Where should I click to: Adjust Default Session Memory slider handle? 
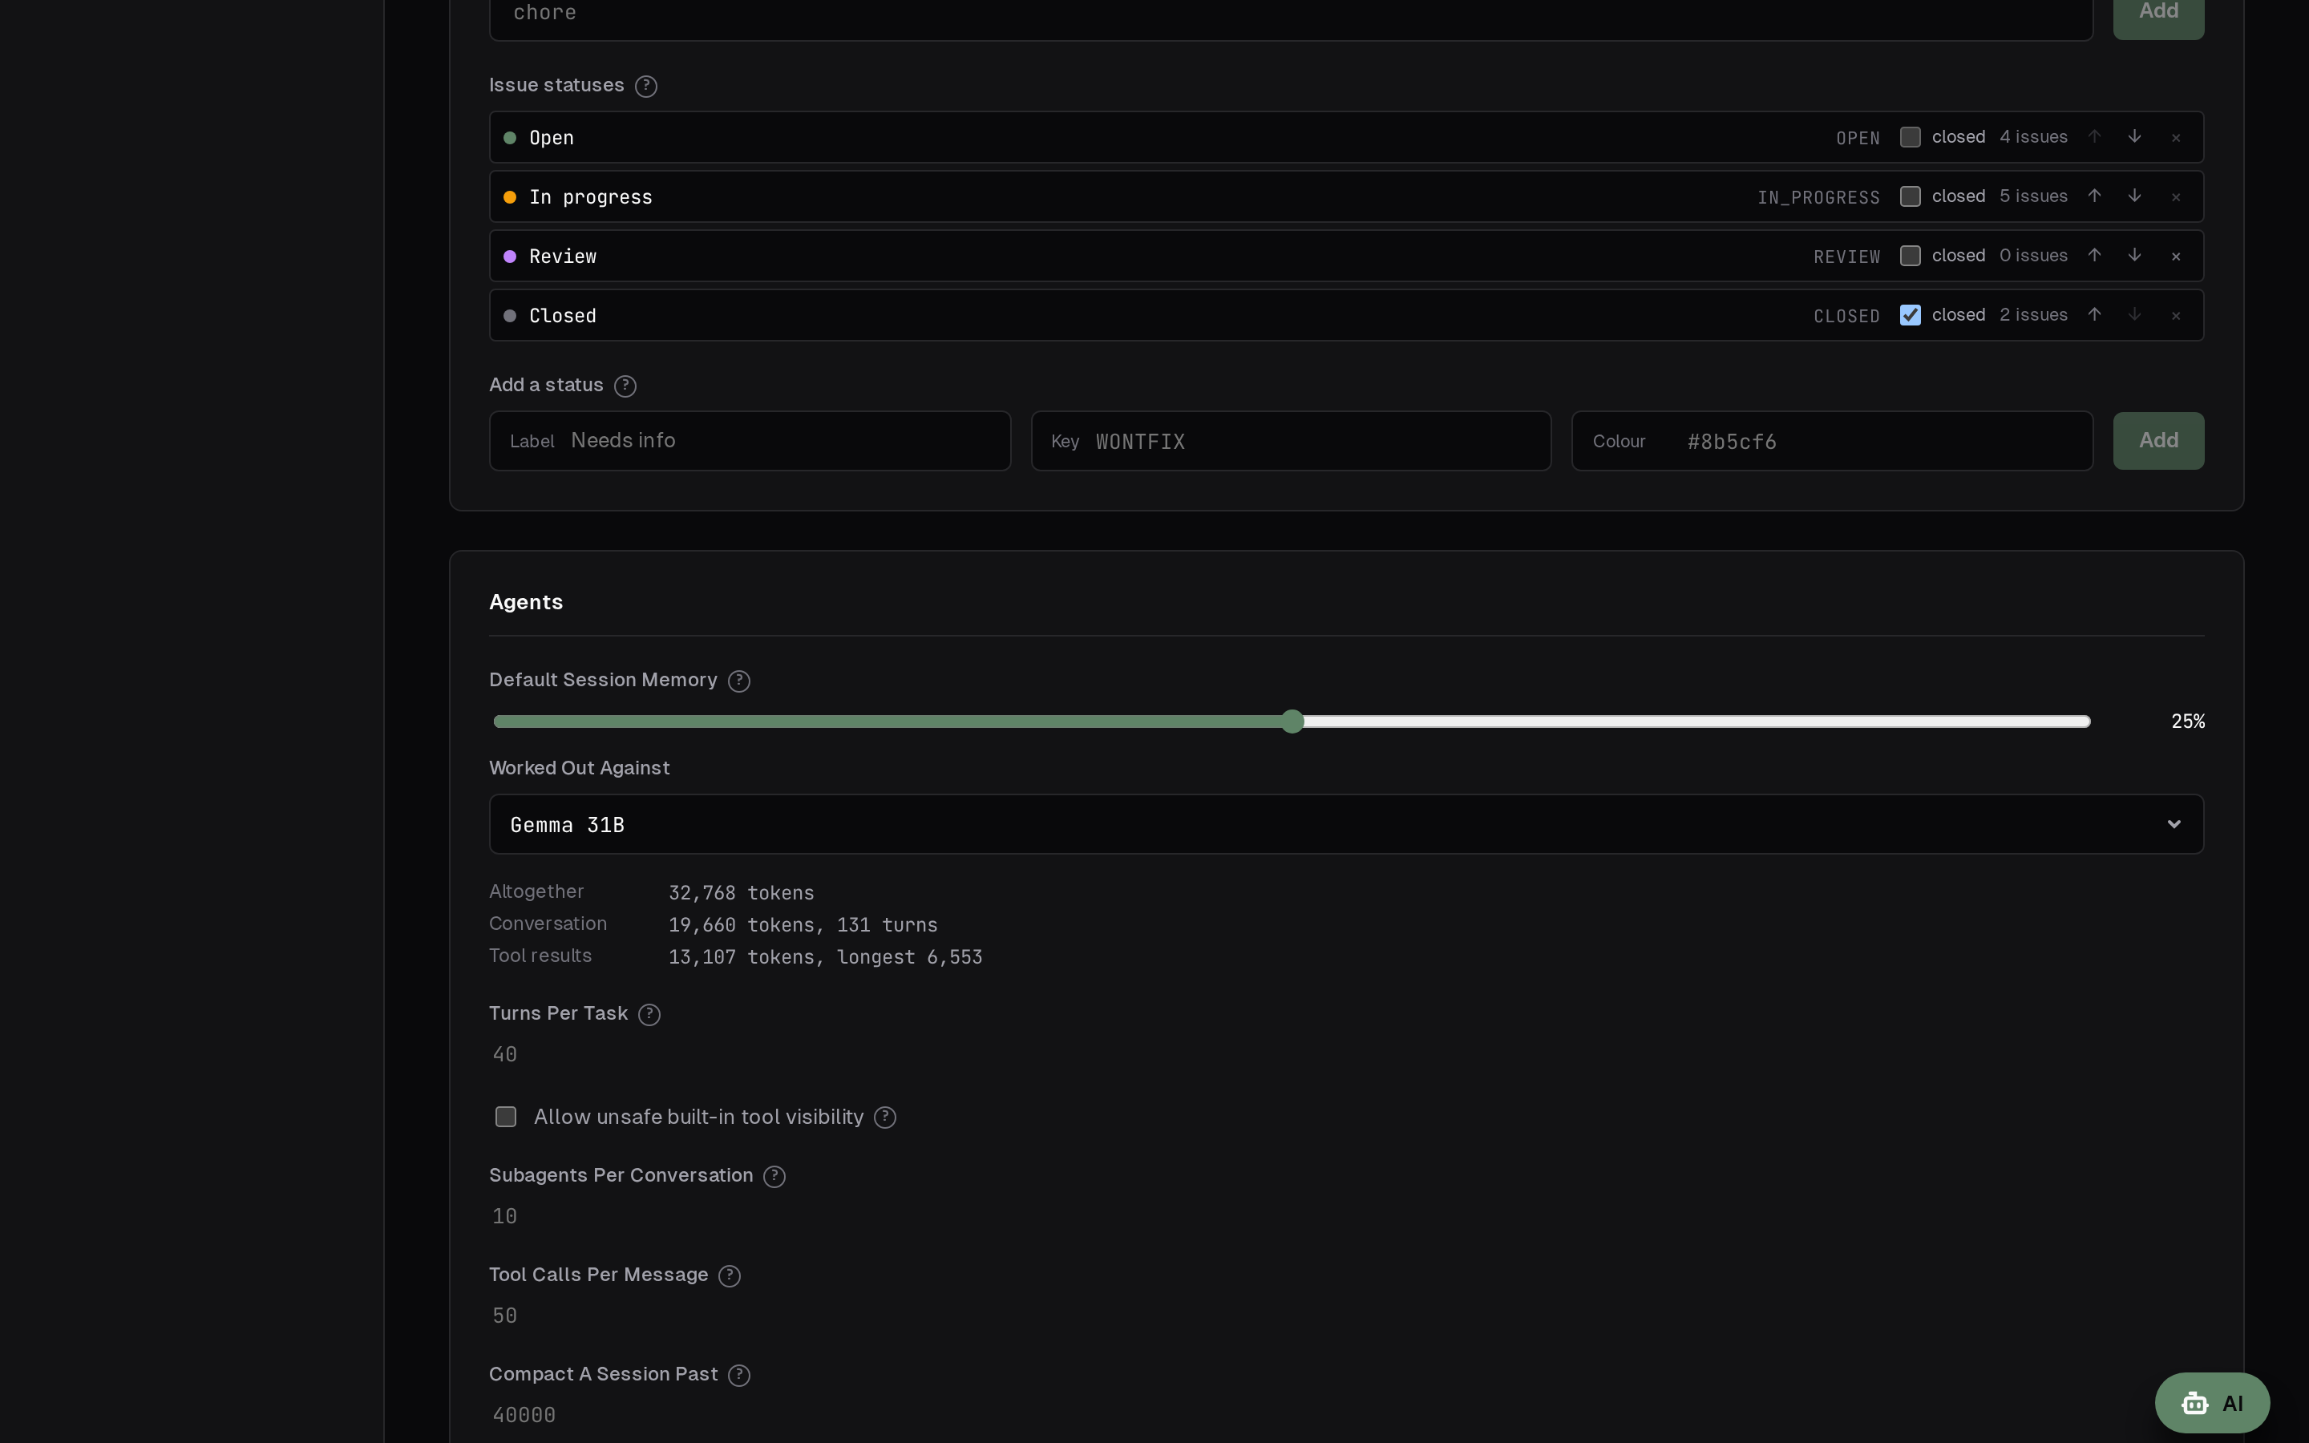1292,721
